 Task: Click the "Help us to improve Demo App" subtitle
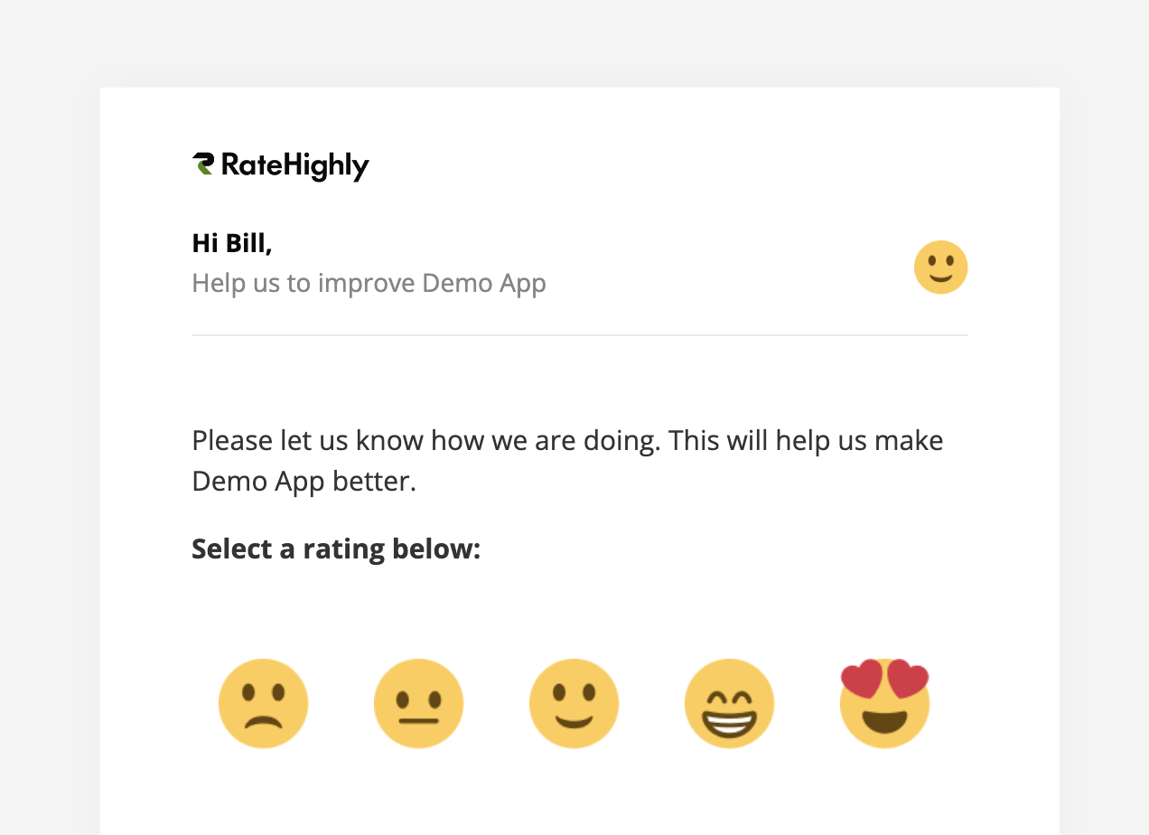pos(369,283)
